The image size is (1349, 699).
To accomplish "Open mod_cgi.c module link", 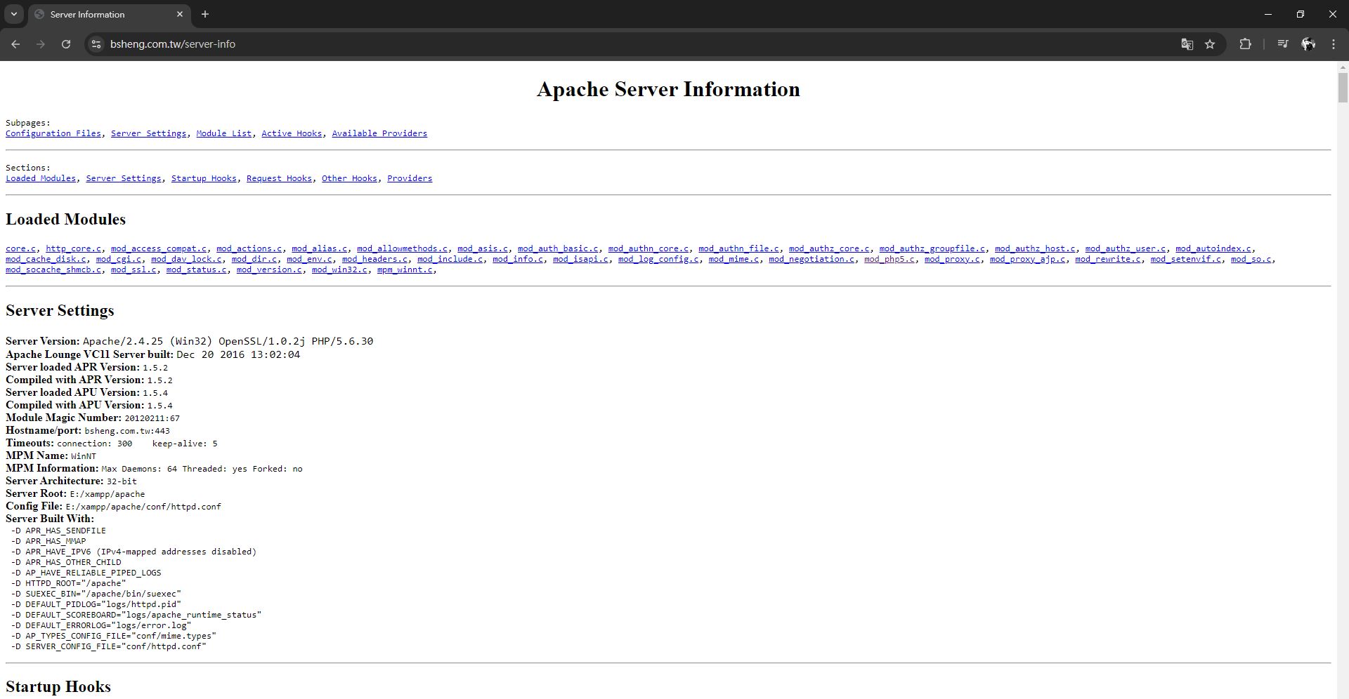I will point(119,259).
